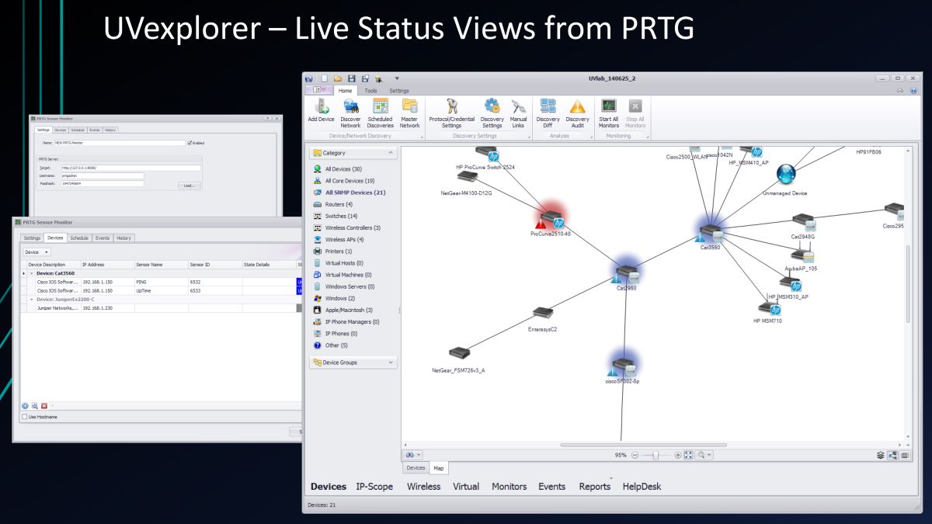
Task: Switch to the Settings ribbon tab
Action: [399, 91]
